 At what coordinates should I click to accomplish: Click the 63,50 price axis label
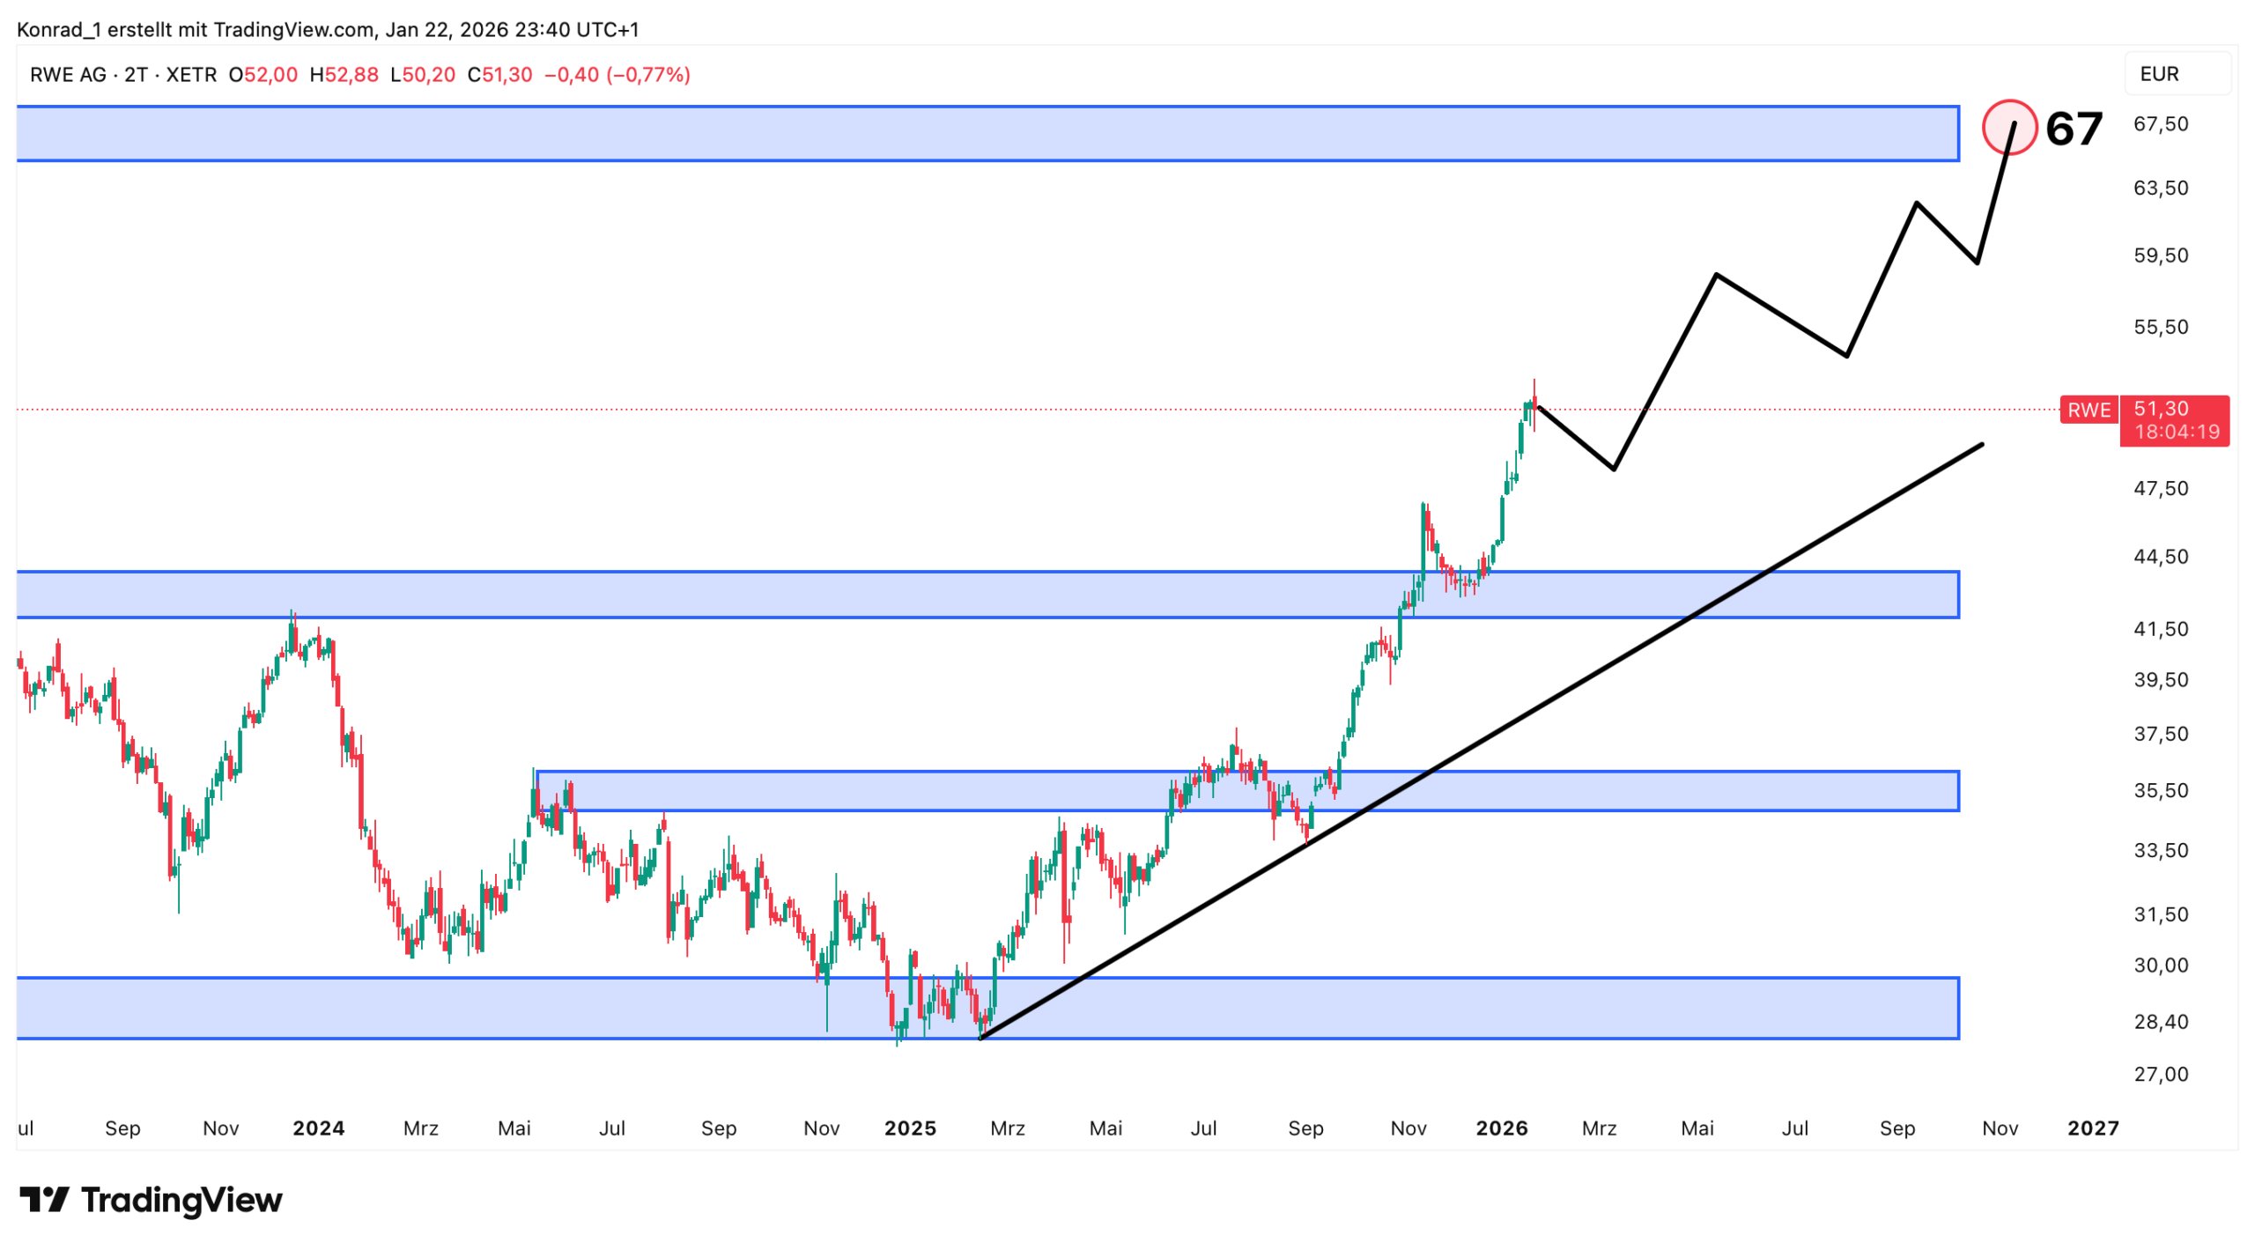2160,188
